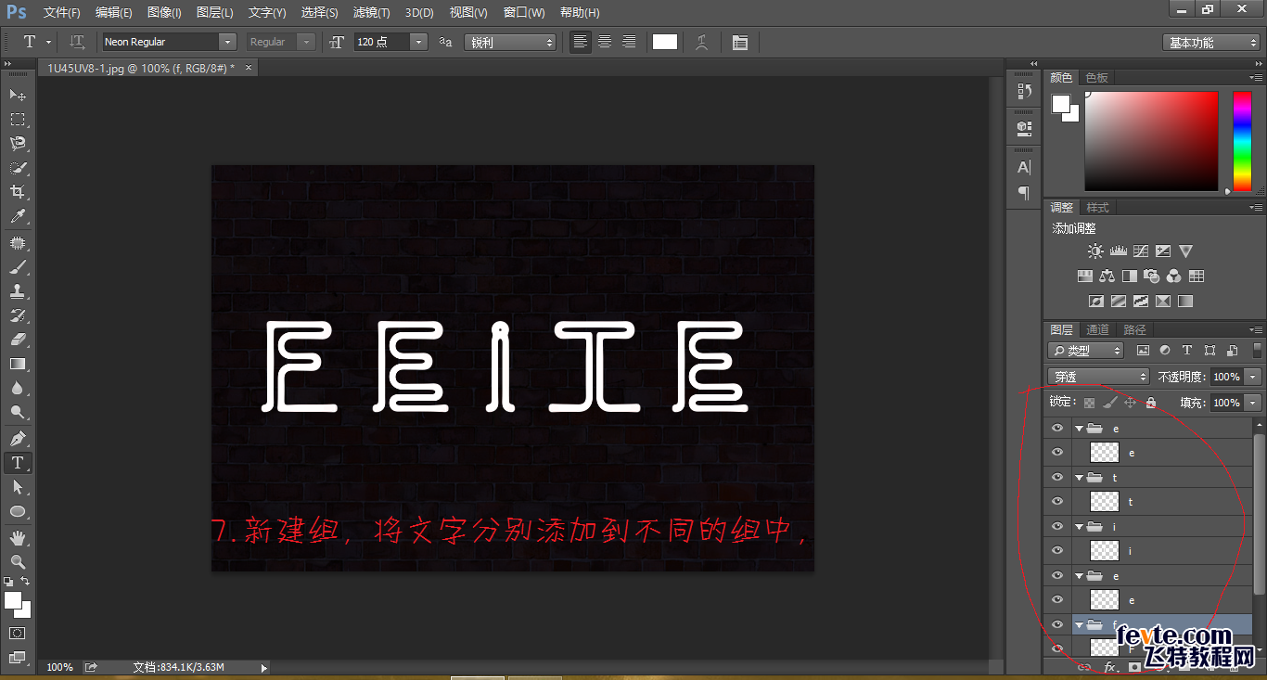Select the Eyedropper tool
Viewport: 1267px width, 680px height.
[x=18, y=216]
